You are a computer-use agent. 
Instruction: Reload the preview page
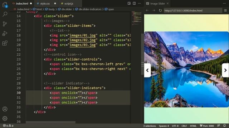[160, 10]
